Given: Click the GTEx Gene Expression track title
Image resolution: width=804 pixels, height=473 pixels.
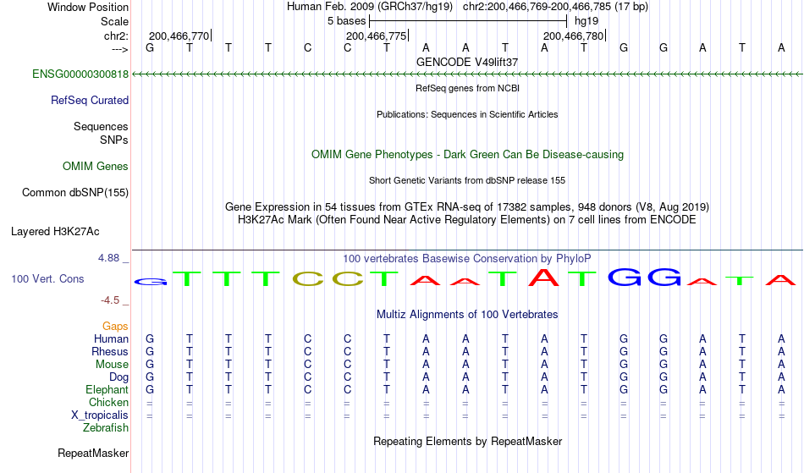Looking at the screenshot, I should pyautogui.click(x=467, y=207).
